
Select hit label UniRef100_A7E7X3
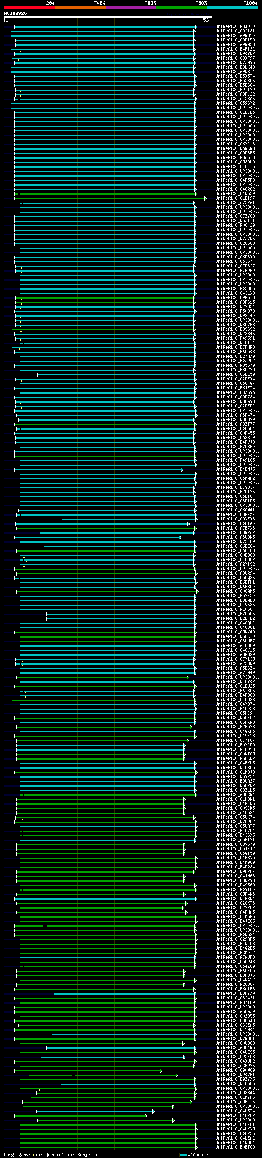(235, 528)
